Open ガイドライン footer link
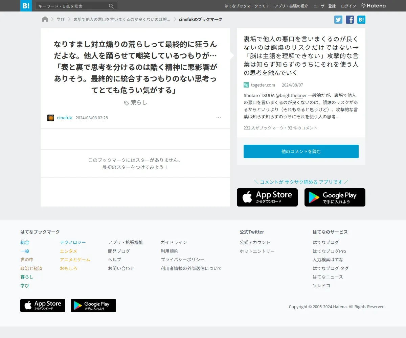The height and width of the screenshot is (338, 406). pyautogui.click(x=174, y=242)
